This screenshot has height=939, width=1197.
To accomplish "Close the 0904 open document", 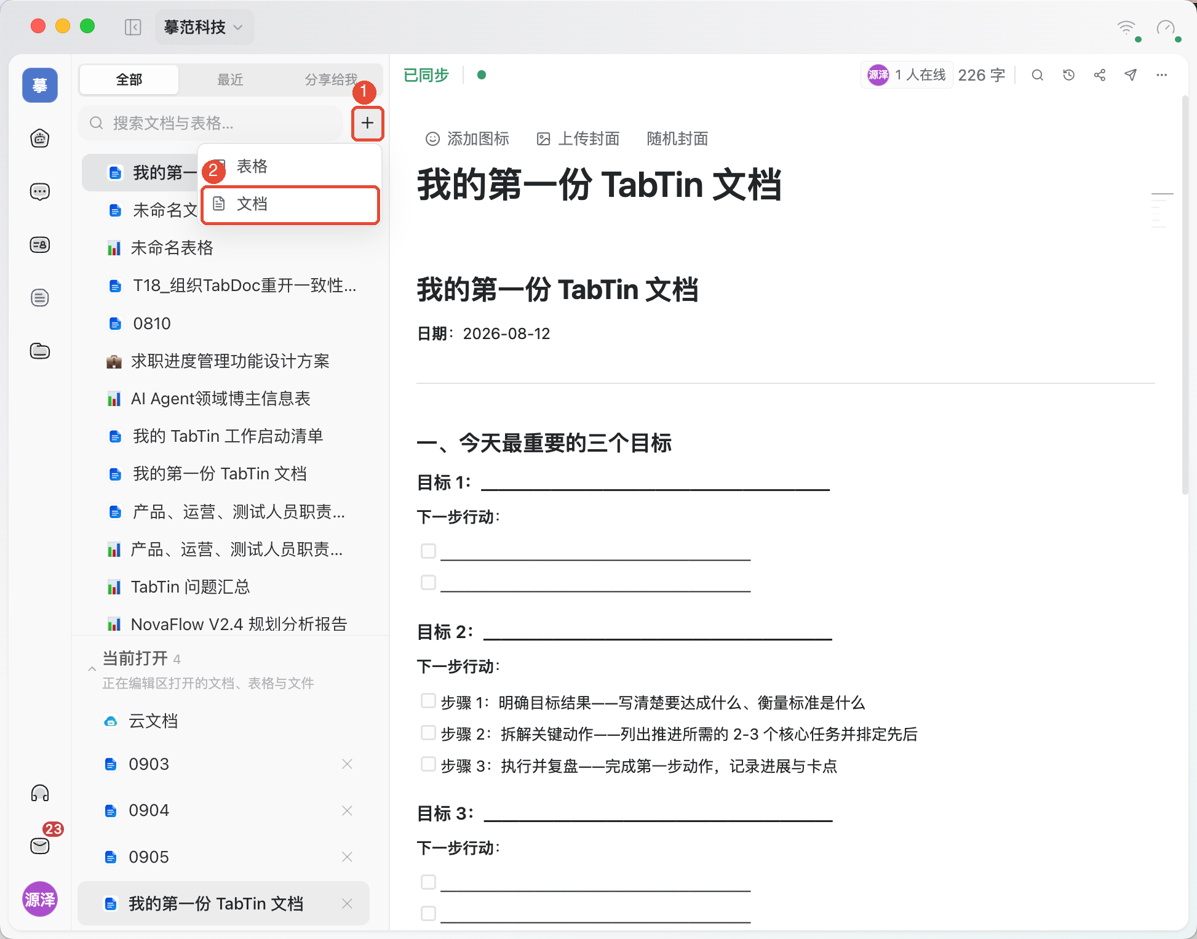I will [x=347, y=810].
